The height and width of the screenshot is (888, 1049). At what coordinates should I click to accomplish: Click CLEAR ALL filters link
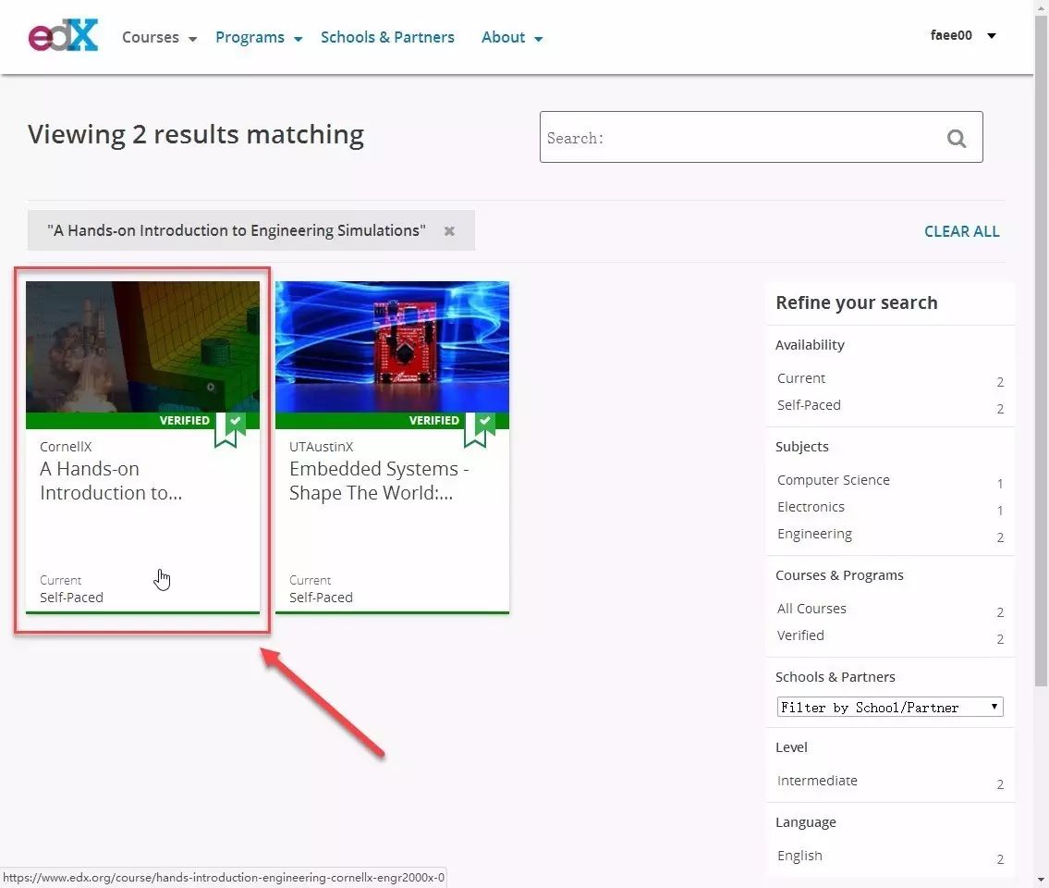[961, 231]
